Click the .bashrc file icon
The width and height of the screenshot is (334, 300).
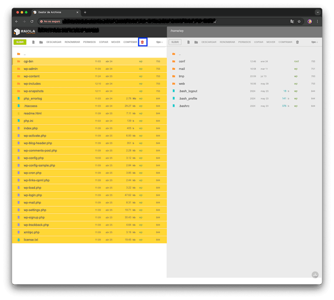point(174,106)
